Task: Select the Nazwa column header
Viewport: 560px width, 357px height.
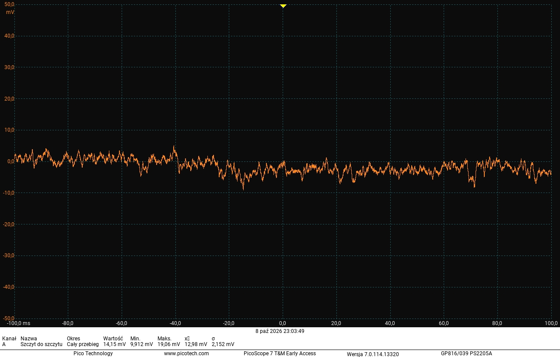Action: point(29,339)
